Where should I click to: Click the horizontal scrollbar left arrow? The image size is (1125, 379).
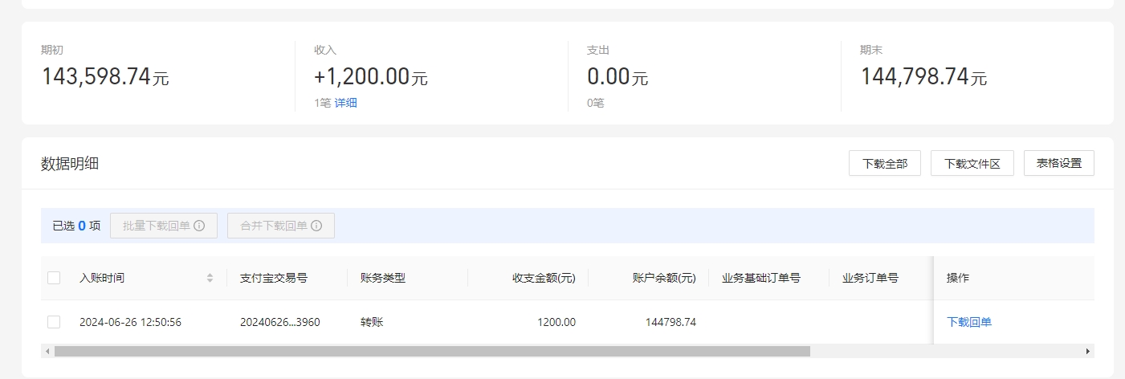click(x=47, y=351)
